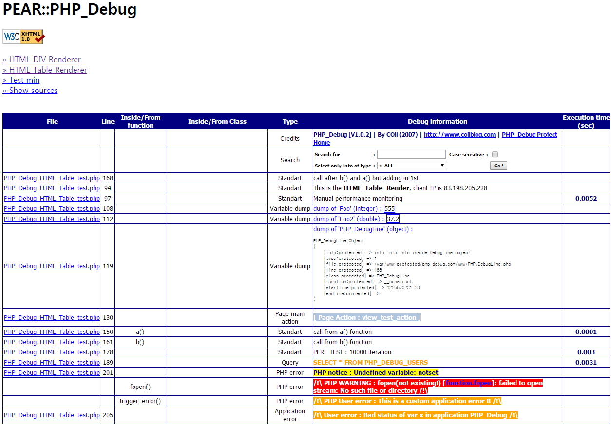Click the fopen() function cell
Viewport: 611px width, 424px height.
point(140,387)
